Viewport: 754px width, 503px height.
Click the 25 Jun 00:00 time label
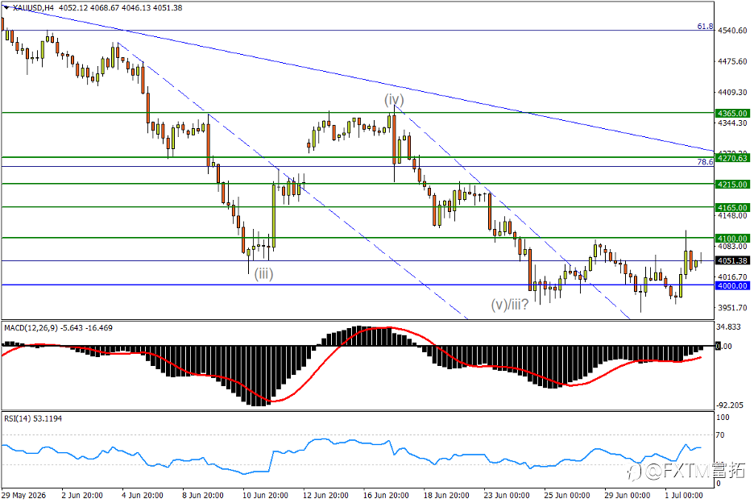(x=567, y=495)
